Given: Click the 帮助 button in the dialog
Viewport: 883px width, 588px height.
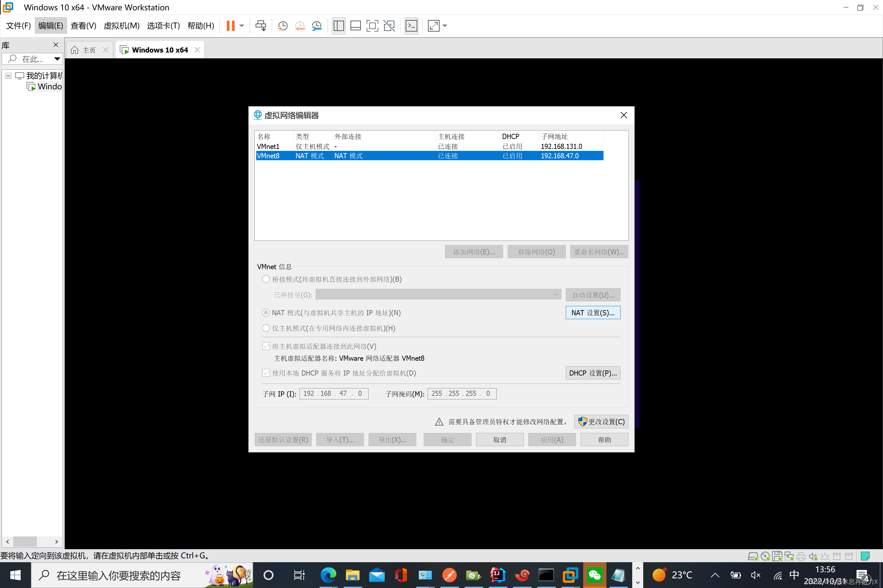Looking at the screenshot, I should pyautogui.click(x=604, y=439).
